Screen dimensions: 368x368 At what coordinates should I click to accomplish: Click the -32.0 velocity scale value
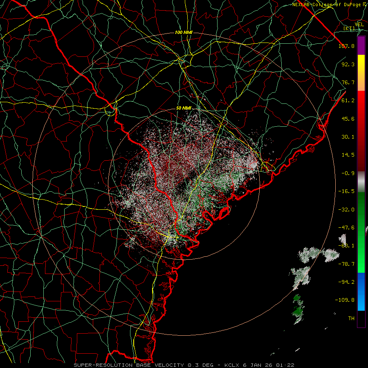tap(346, 210)
